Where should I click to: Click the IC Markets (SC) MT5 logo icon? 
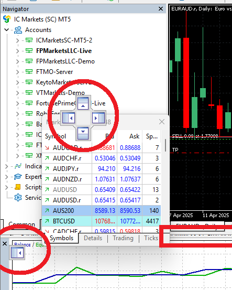pyautogui.click(x=7, y=19)
